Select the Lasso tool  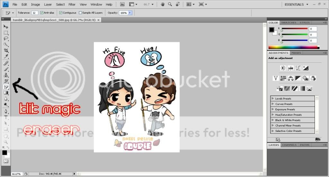[x=6, y=38]
